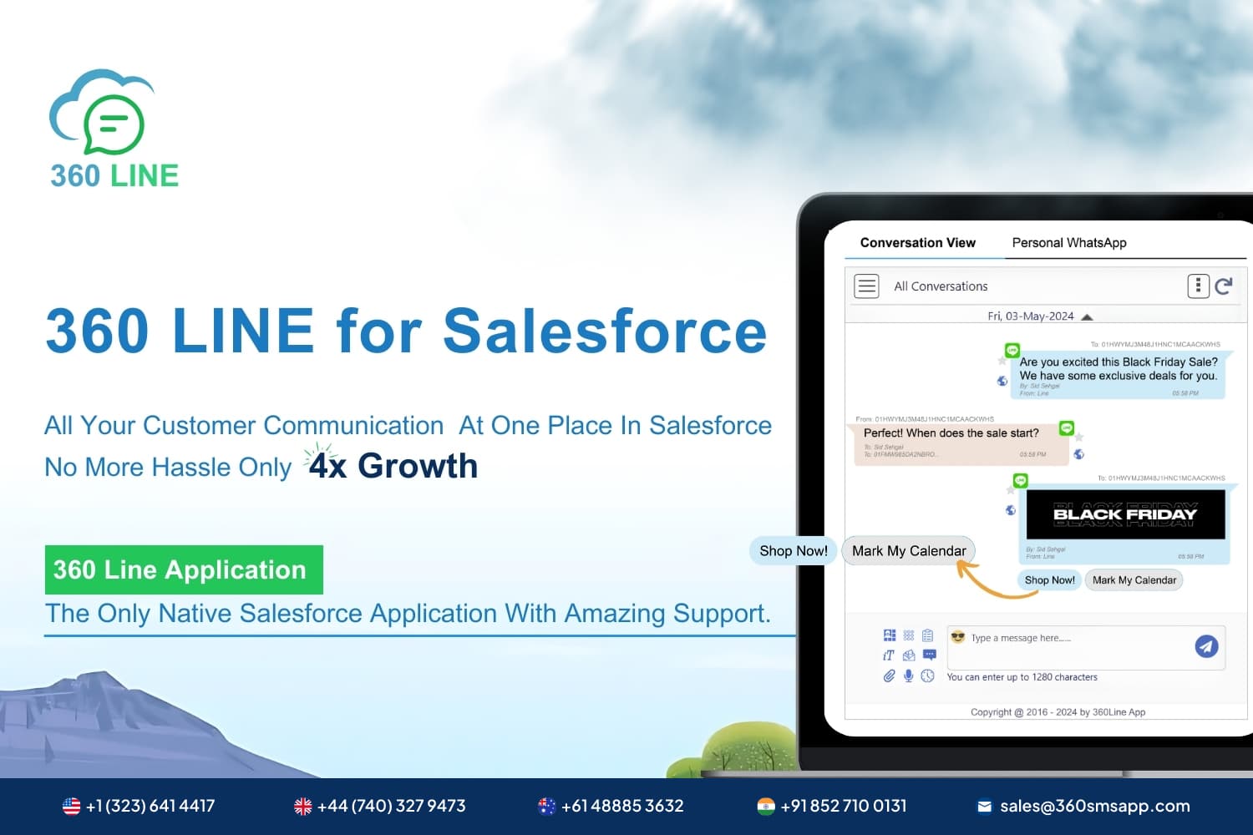Click the envelope icon beside the sales email
Image resolution: width=1253 pixels, height=835 pixels.
point(985,807)
